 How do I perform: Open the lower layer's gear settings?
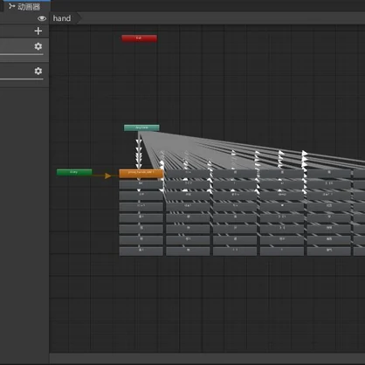tap(38, 71)
